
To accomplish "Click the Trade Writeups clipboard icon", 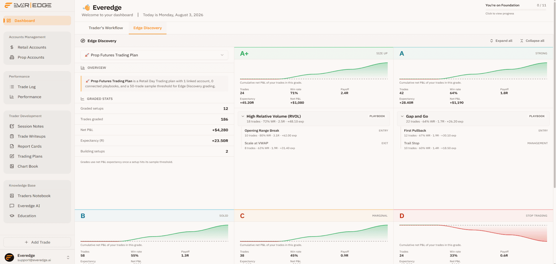I will coord(12,136).
